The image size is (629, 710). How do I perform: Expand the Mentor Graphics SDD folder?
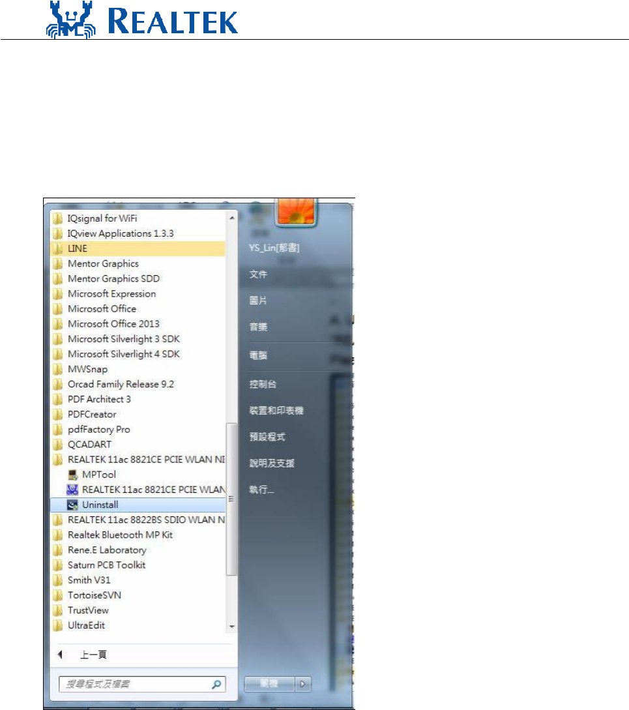138,278
